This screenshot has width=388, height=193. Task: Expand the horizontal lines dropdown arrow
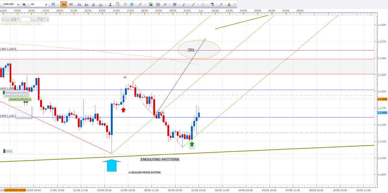point(179,5)
